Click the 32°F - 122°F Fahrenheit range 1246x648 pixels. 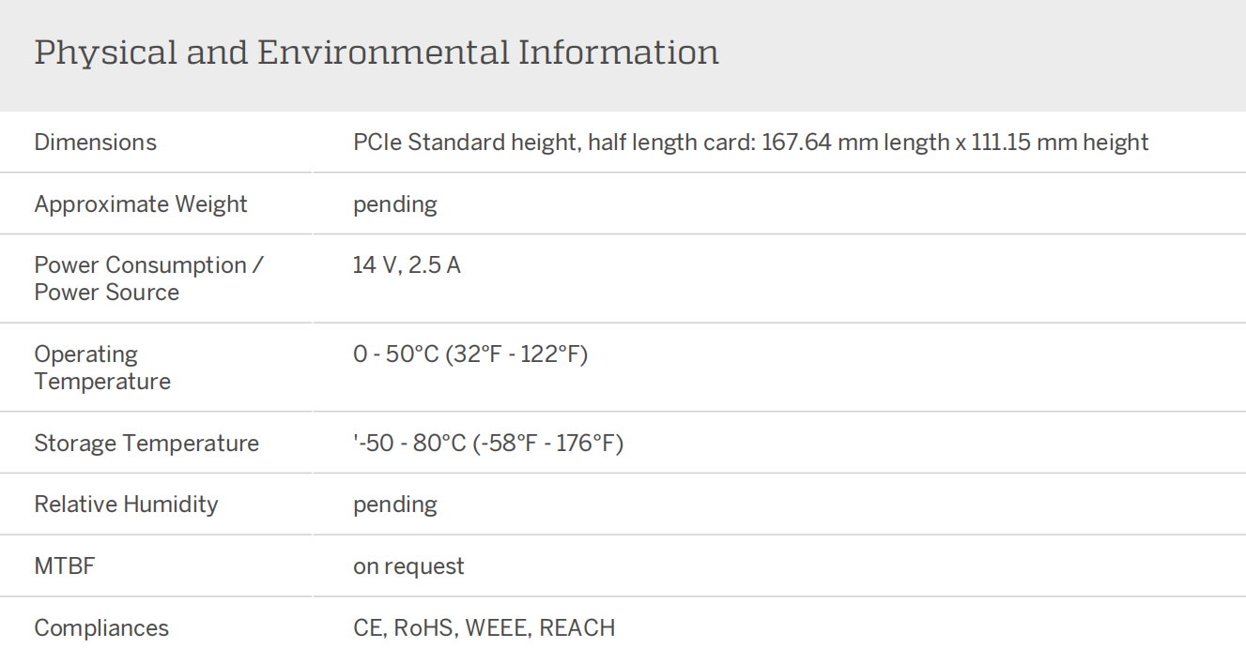click(x=516, y=354)
